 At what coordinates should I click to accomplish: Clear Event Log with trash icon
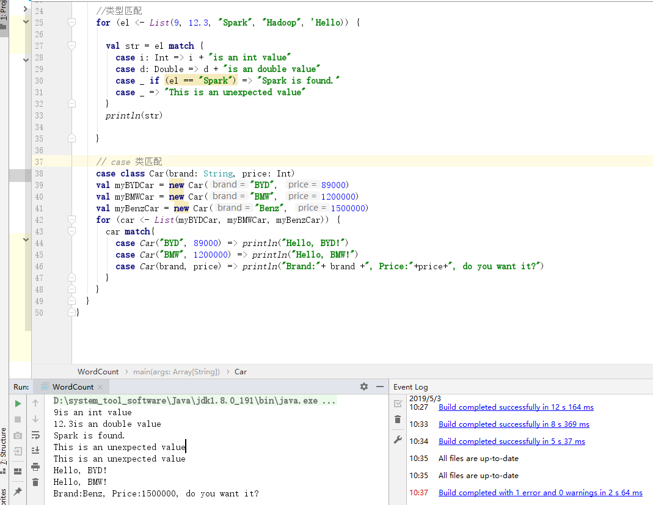[398, 420]
